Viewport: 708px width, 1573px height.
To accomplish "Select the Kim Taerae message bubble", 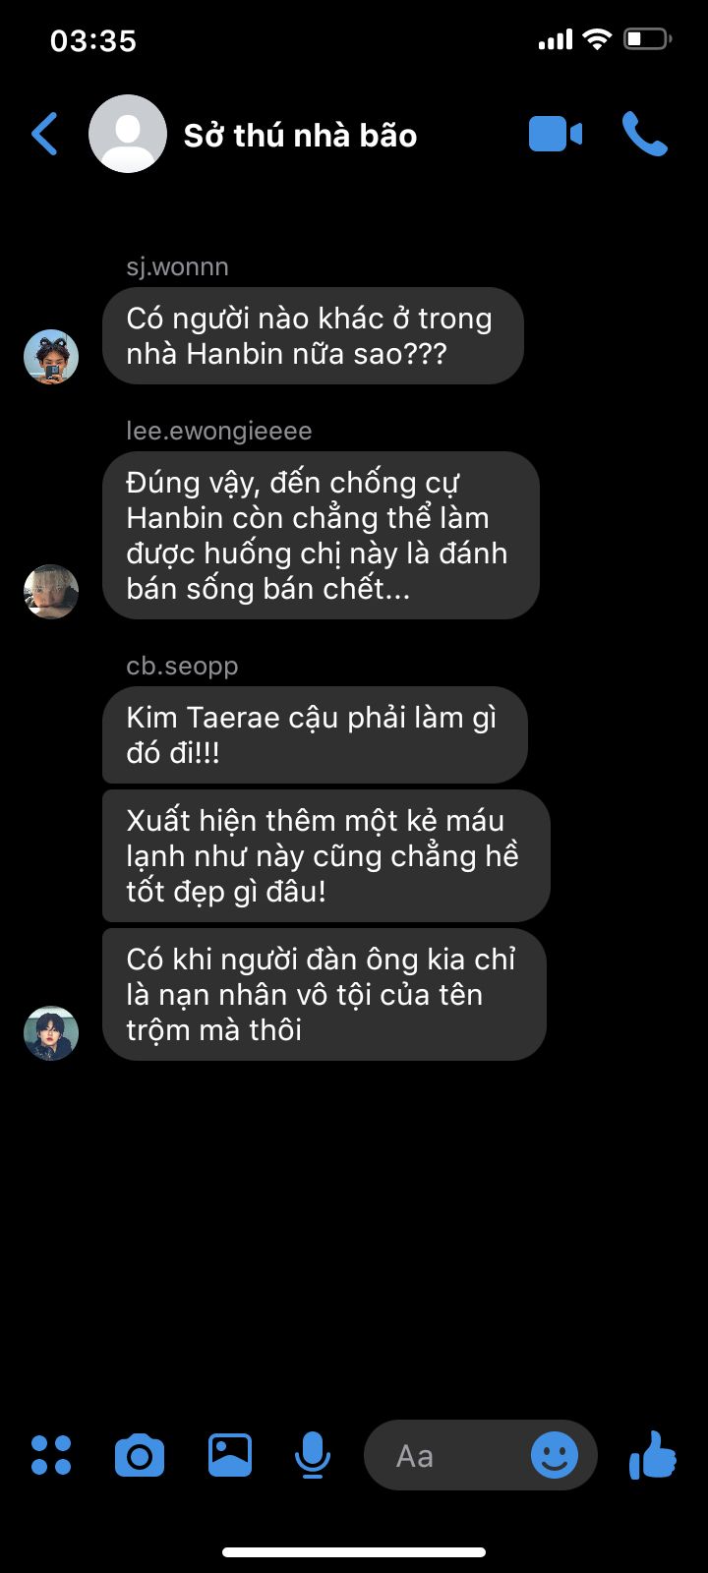I will 315,734.
